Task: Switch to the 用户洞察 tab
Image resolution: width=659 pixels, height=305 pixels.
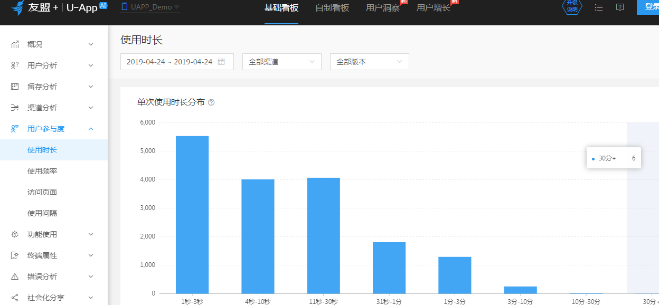Action: click(x=383, y=8)
